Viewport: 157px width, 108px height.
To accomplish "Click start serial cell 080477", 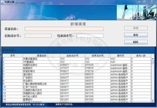I will click(72, 81).
